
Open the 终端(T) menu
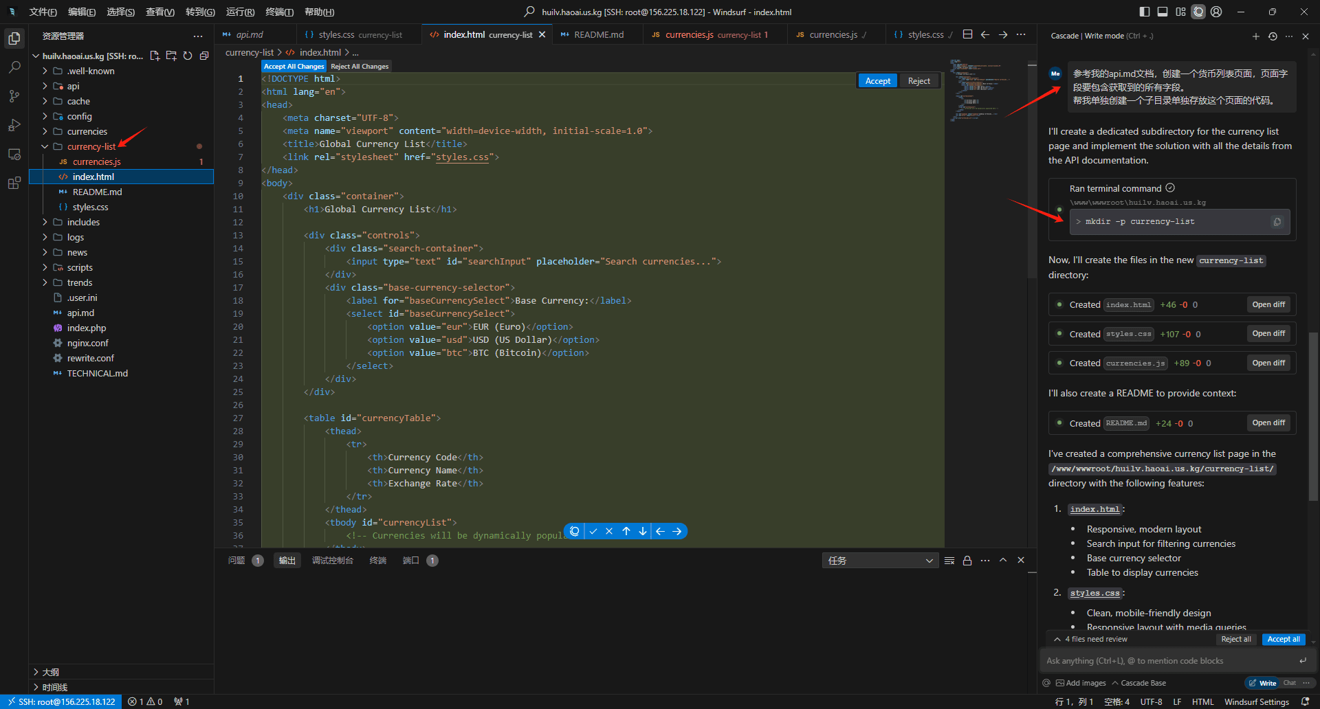coord(279,12)
